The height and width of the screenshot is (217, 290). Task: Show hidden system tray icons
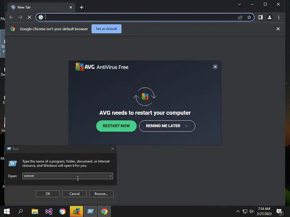(238, 211)
